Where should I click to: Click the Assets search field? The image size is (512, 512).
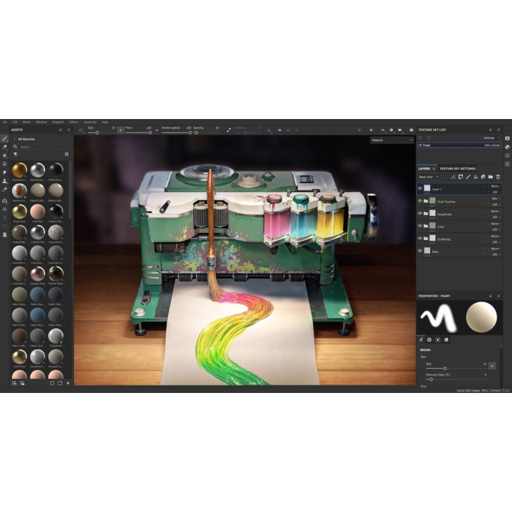pyautogui.click(x=38, y=147)
